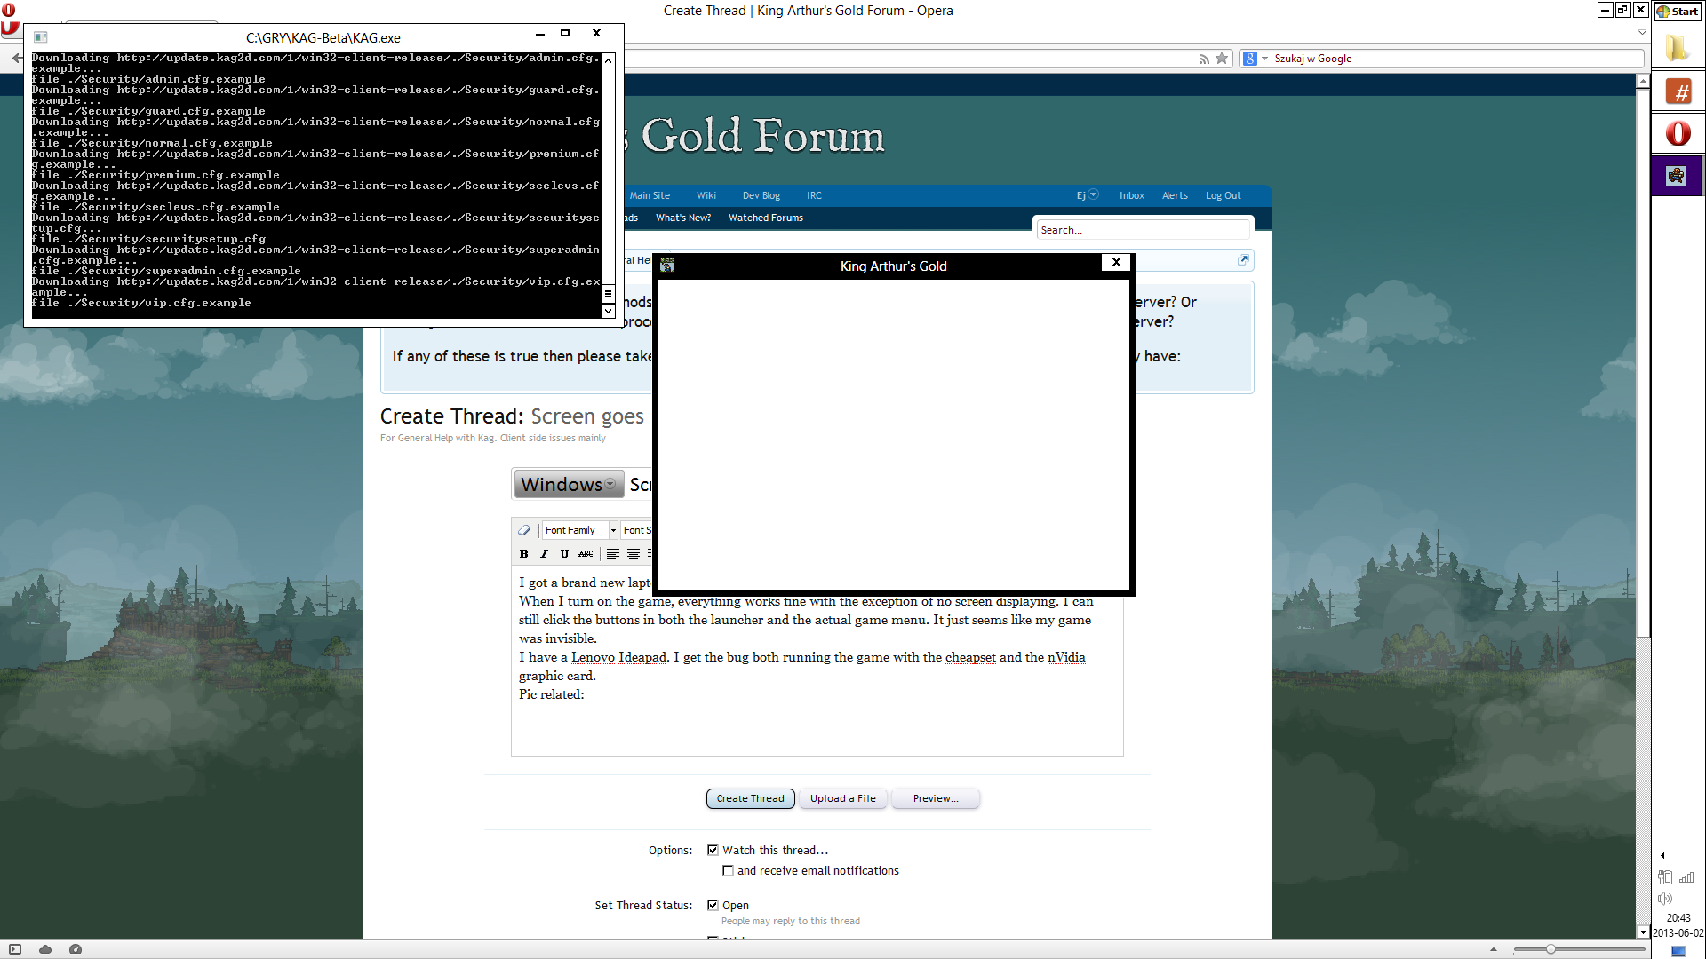Select the KAG knight icon in the taskbar
This screenshot has height=959, width=1706.
(x=1676, y=176)
